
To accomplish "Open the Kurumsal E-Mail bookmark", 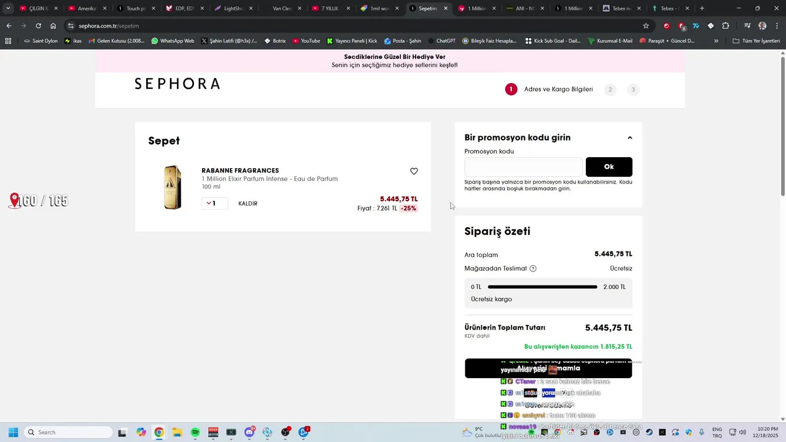I will [610, 41].
